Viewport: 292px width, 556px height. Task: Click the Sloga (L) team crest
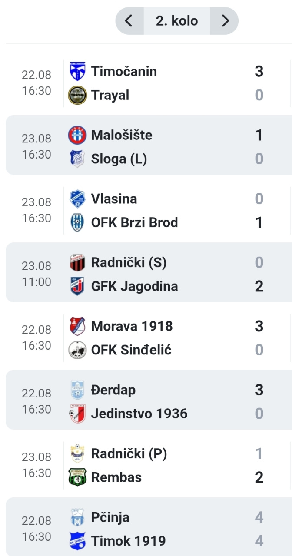(77, 159)
